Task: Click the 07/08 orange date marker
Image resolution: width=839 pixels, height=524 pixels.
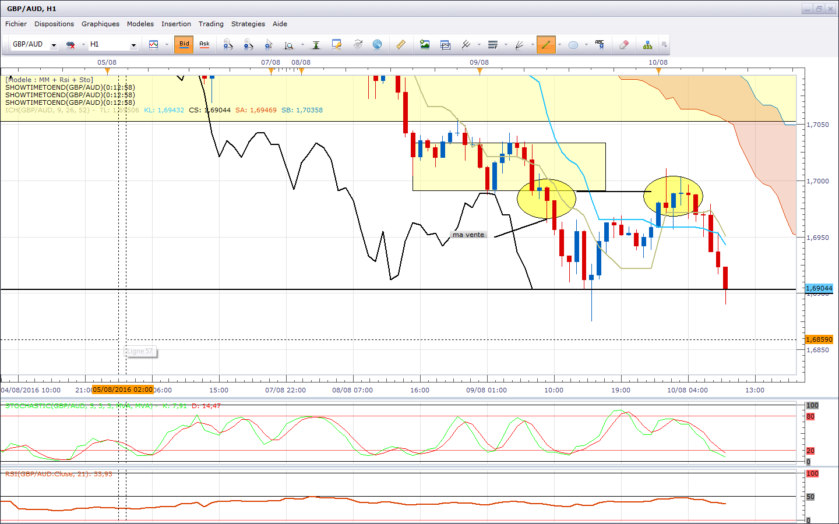Action: pyautogui.click(x=271, y=70)
